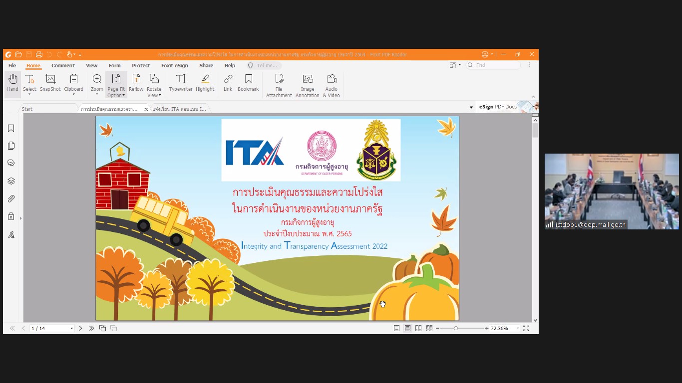This screenshot has height=383, width=682.
Task: Activate the Highlight tool
Action: 205,83
